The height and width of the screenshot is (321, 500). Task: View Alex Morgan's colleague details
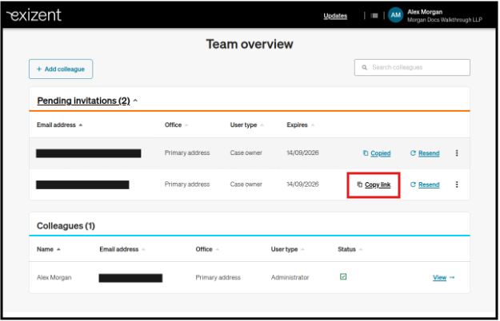click(443, 277)
